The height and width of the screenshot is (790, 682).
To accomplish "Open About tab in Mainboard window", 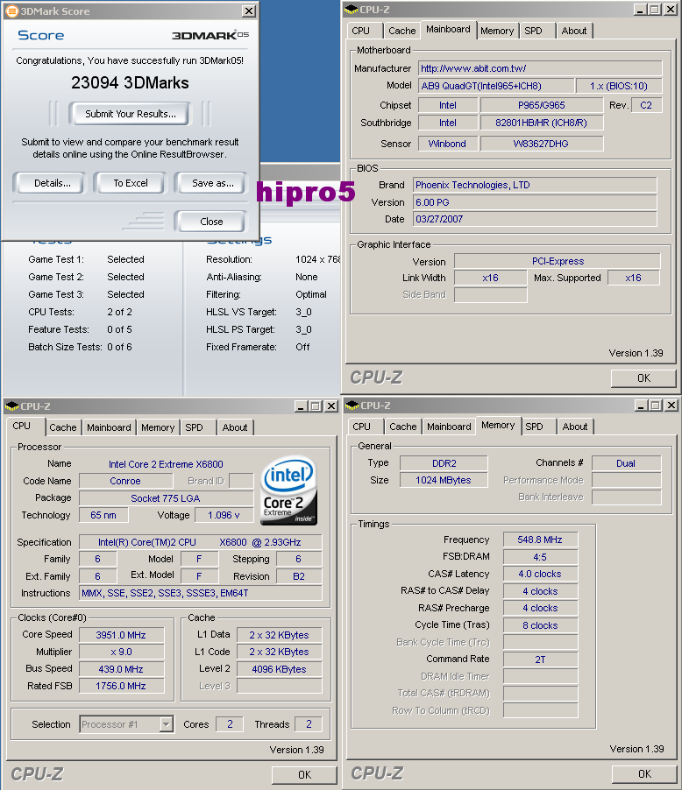I will click(x=574, y=31).
